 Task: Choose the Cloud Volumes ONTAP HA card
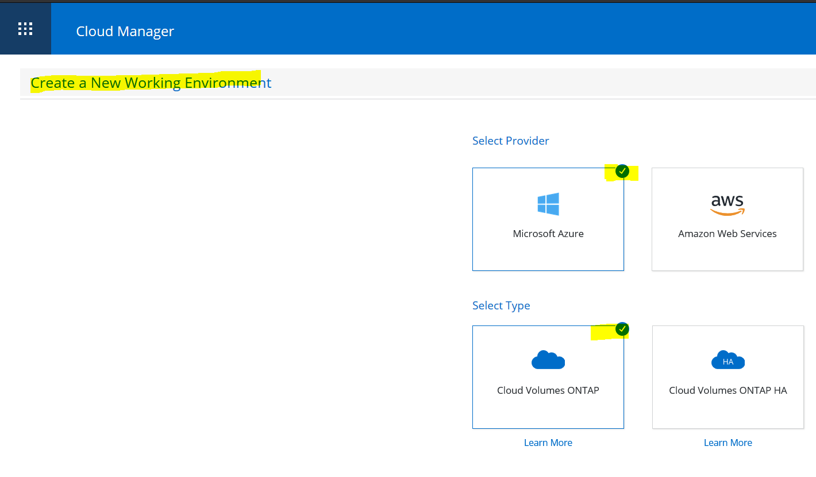click(x=728, y=377)
